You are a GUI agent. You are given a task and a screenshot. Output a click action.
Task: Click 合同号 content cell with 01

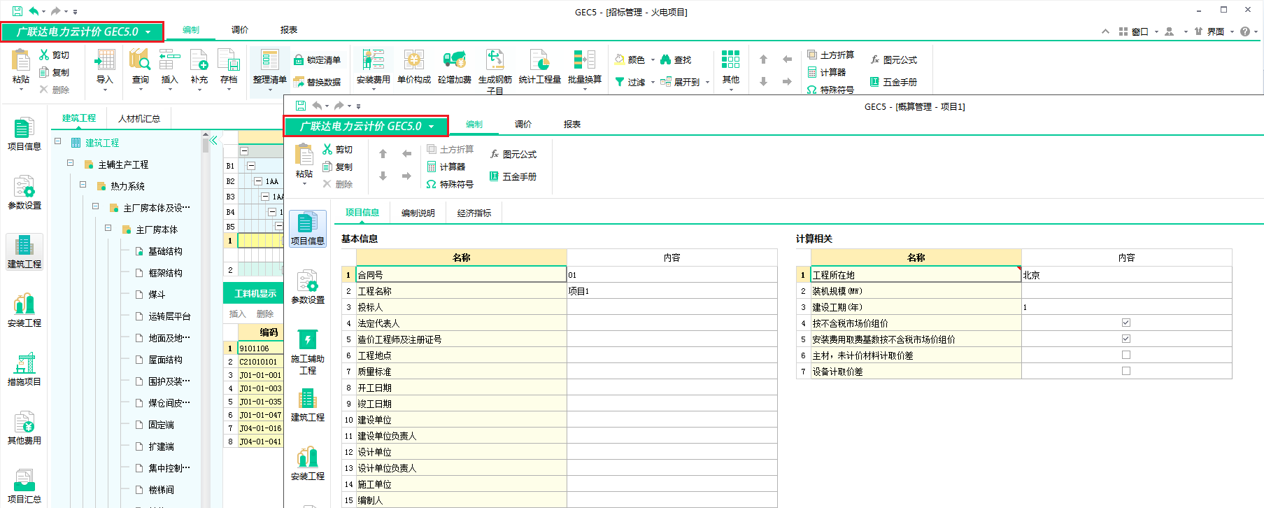click(672, 275)
